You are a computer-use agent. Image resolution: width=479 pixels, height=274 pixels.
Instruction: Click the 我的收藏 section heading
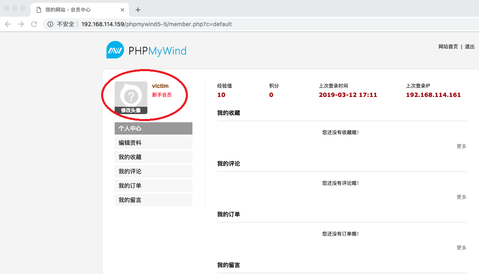(x=228, y=113)
